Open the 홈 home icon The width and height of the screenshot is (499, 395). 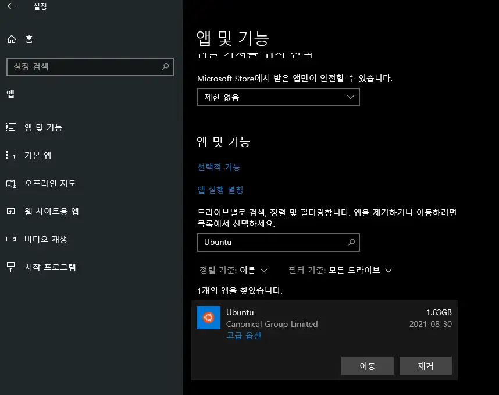[x=12, y=39]
